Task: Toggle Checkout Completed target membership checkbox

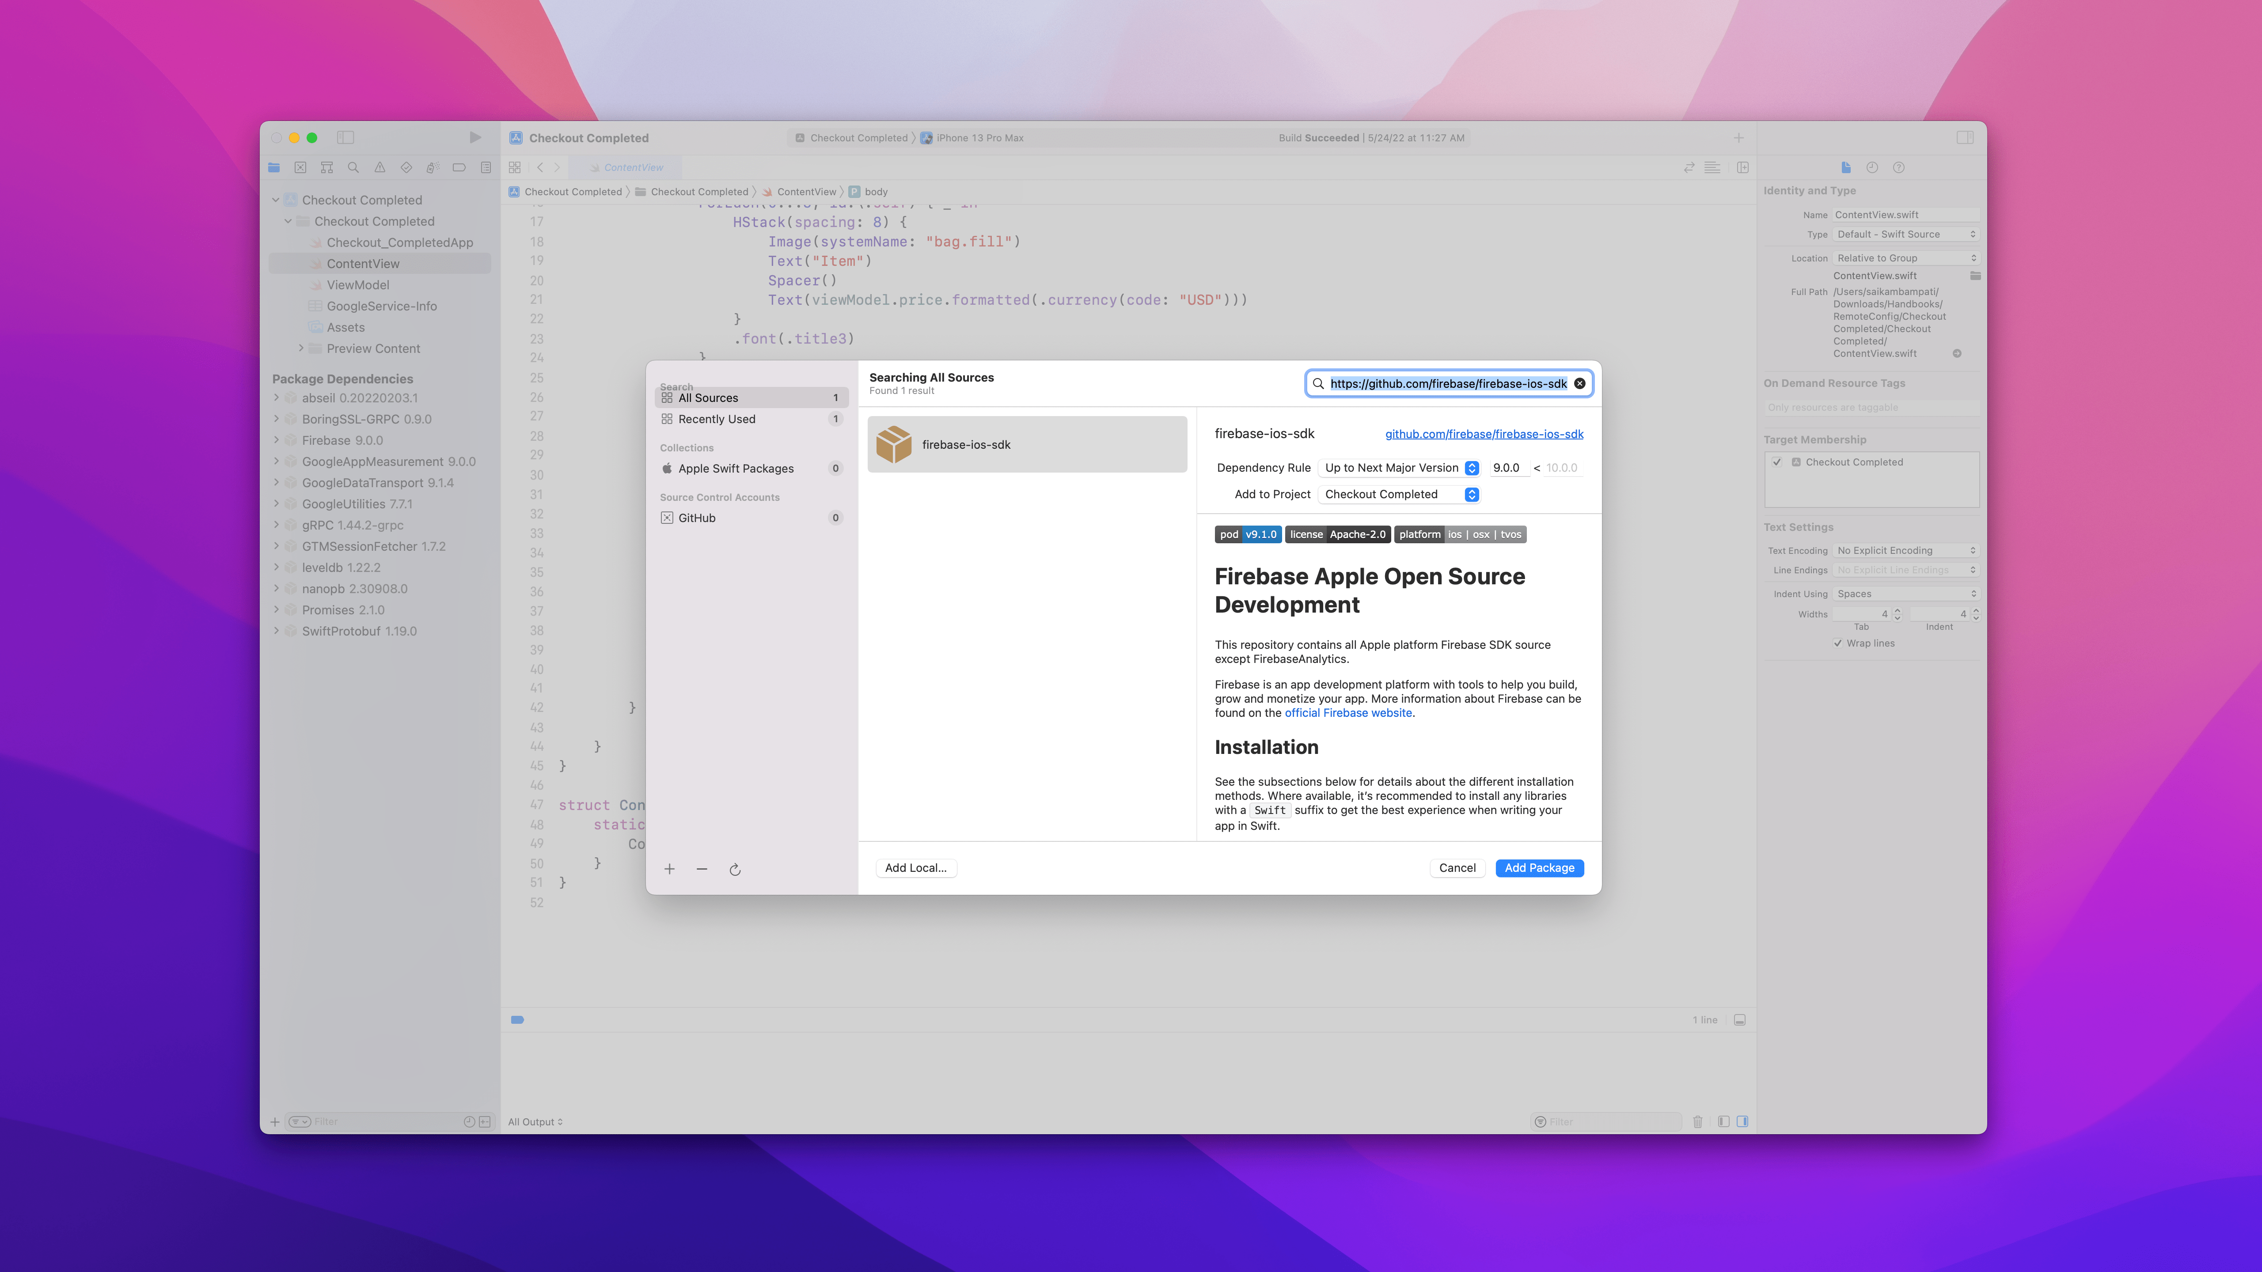Action: (x=1777, y=462)
